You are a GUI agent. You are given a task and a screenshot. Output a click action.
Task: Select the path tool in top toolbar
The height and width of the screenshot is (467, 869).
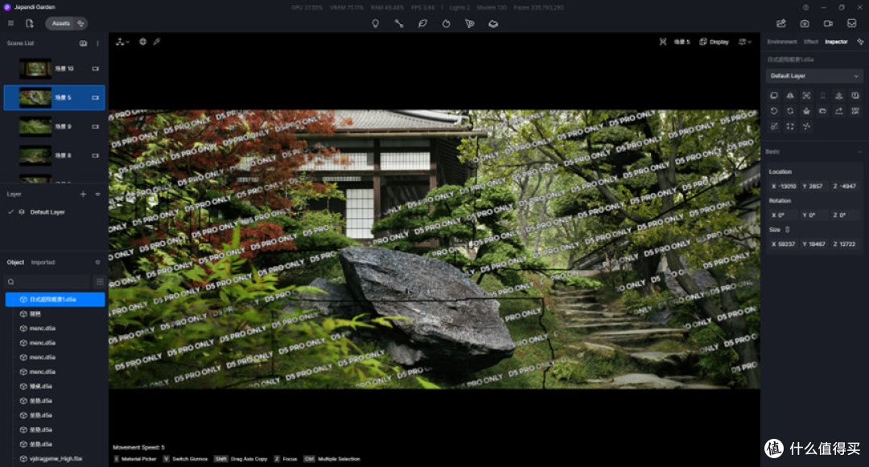coord(399,24)
